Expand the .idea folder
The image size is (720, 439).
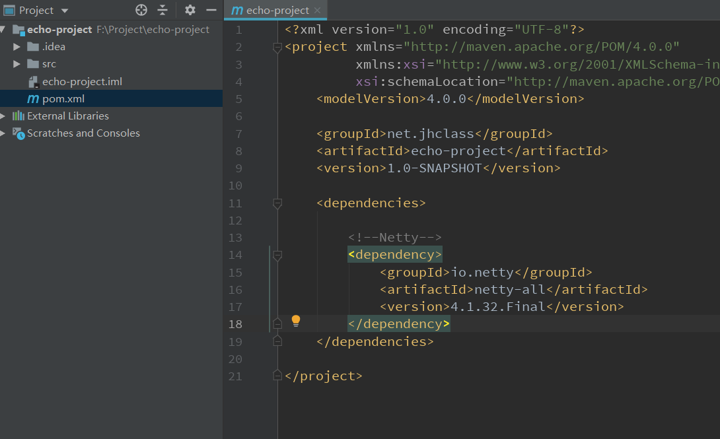click(17, 47)
